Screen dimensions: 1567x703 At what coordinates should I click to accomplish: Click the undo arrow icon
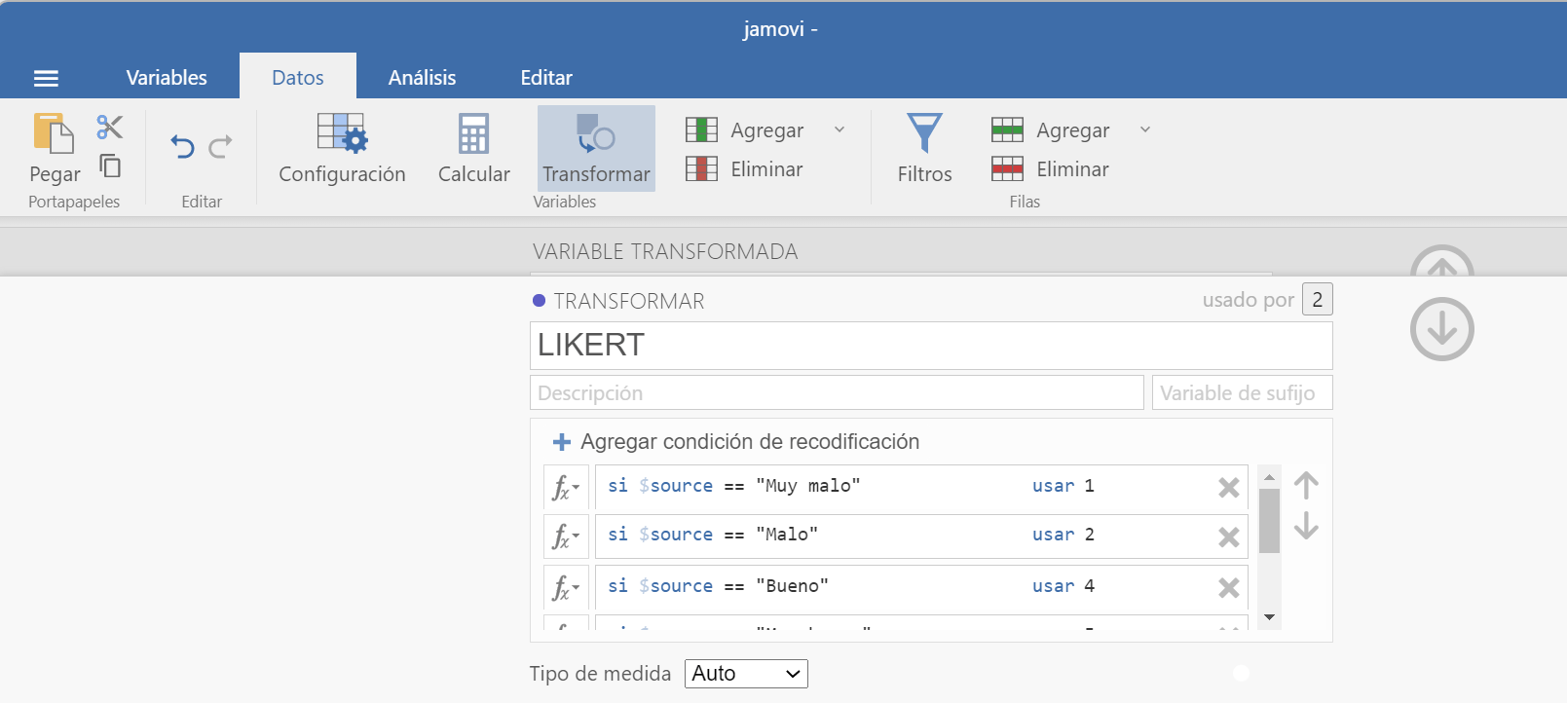pyautogui.click(x=182, y=147)
